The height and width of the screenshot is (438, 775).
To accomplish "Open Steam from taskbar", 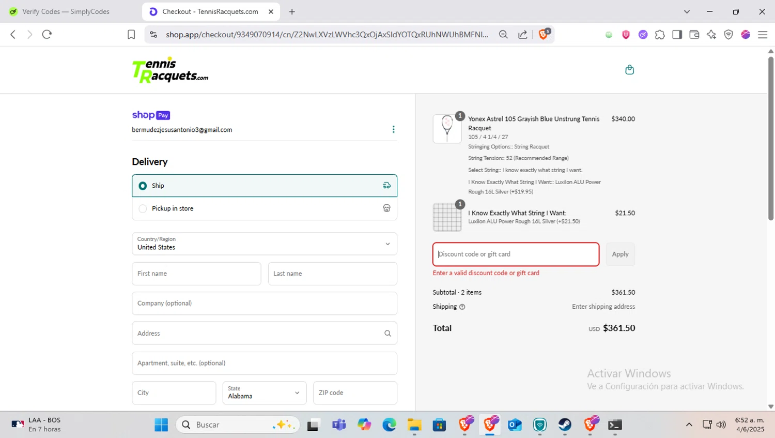I will point(565,425).
